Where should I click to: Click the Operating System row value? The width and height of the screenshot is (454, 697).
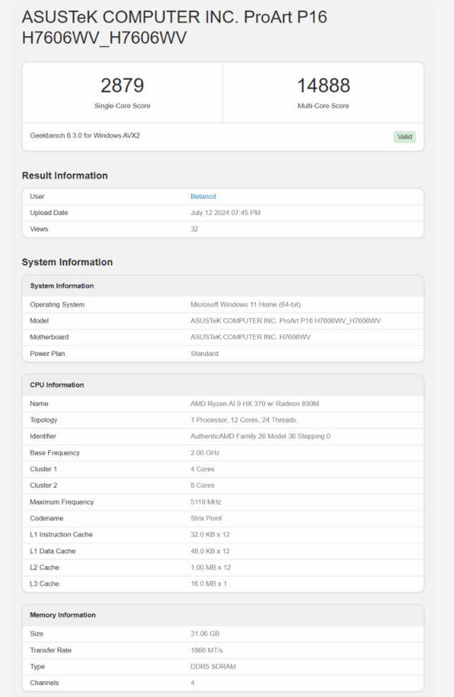245,305
